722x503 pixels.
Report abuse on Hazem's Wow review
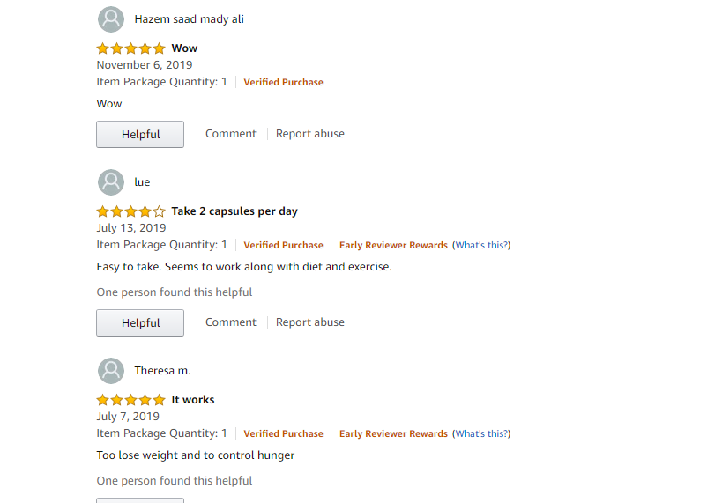[x=310, y=134]
